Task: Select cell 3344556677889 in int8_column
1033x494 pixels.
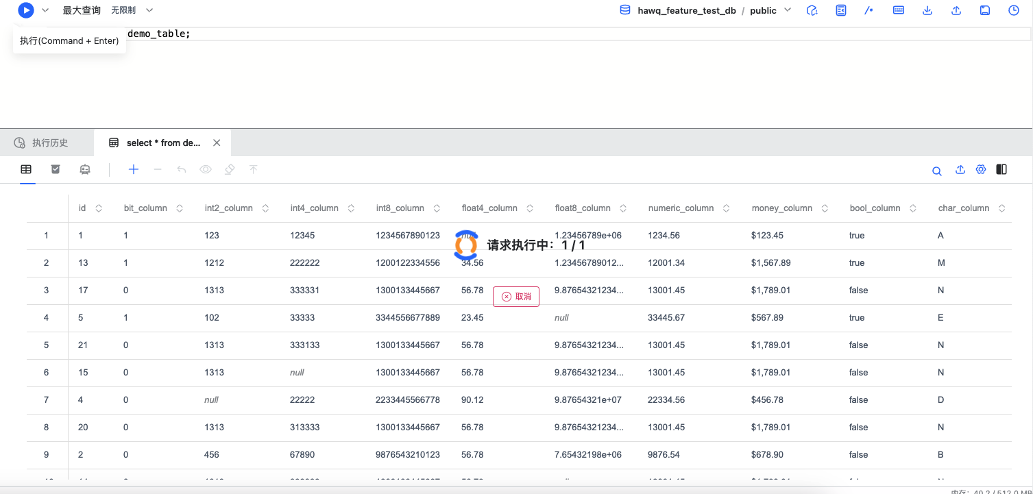Action: click(408, 318)
